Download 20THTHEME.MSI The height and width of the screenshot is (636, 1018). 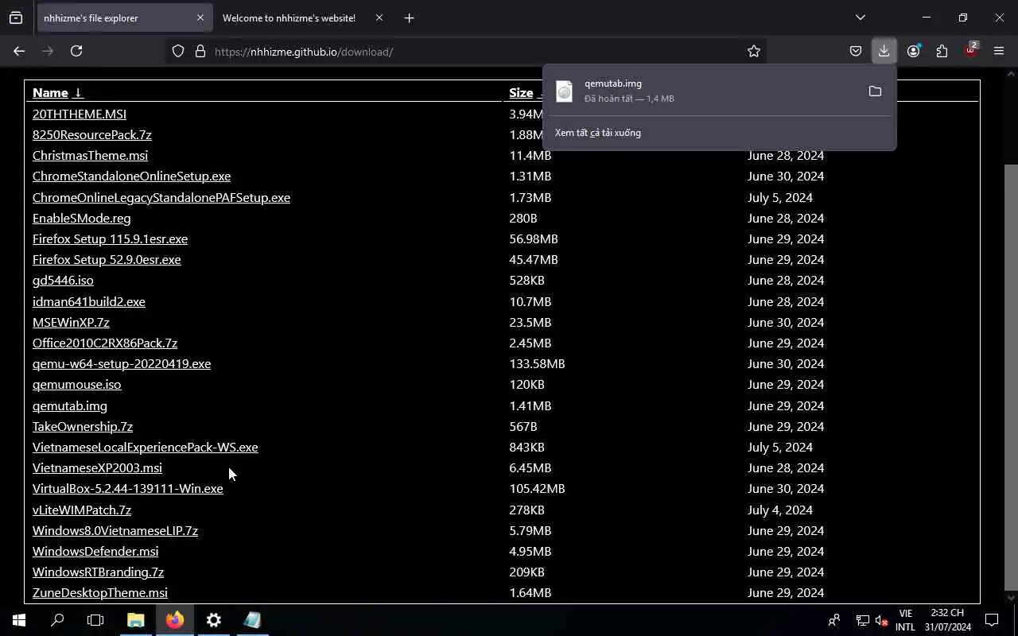(x=80, y=114)
